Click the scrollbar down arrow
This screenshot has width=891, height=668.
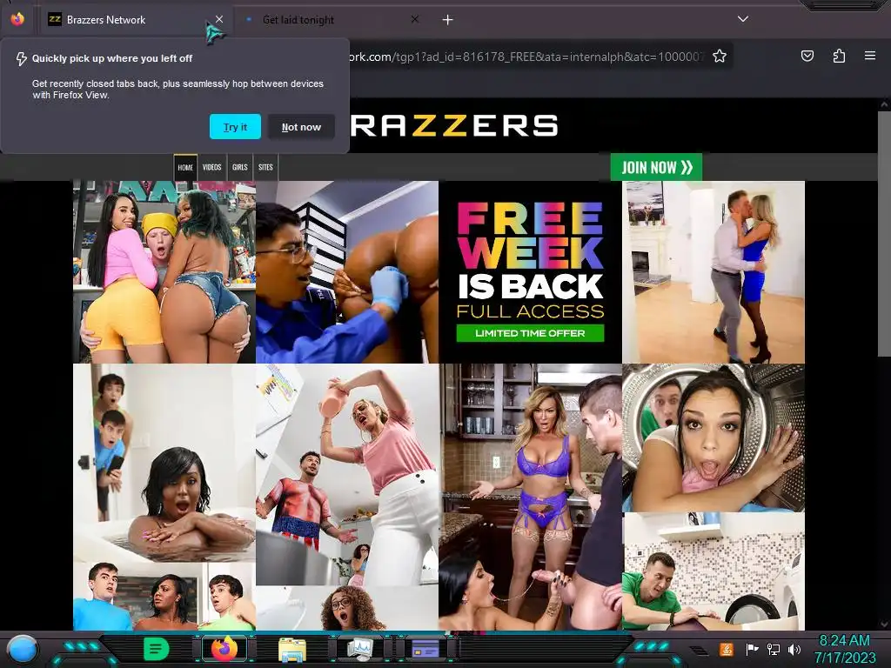(884, 625)
